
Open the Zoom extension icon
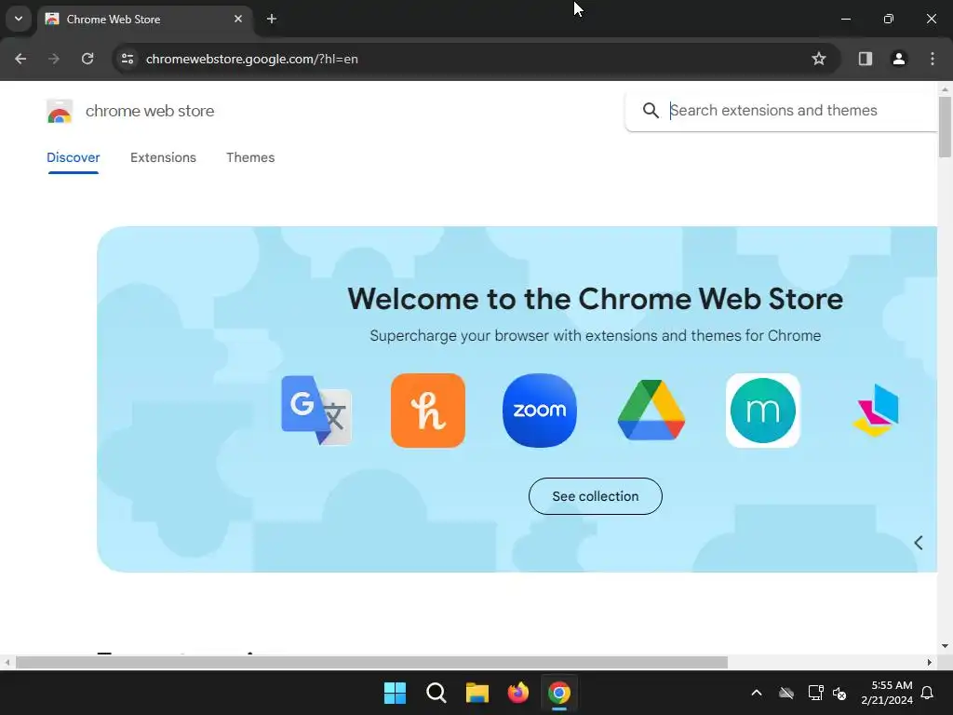[540, 411]
